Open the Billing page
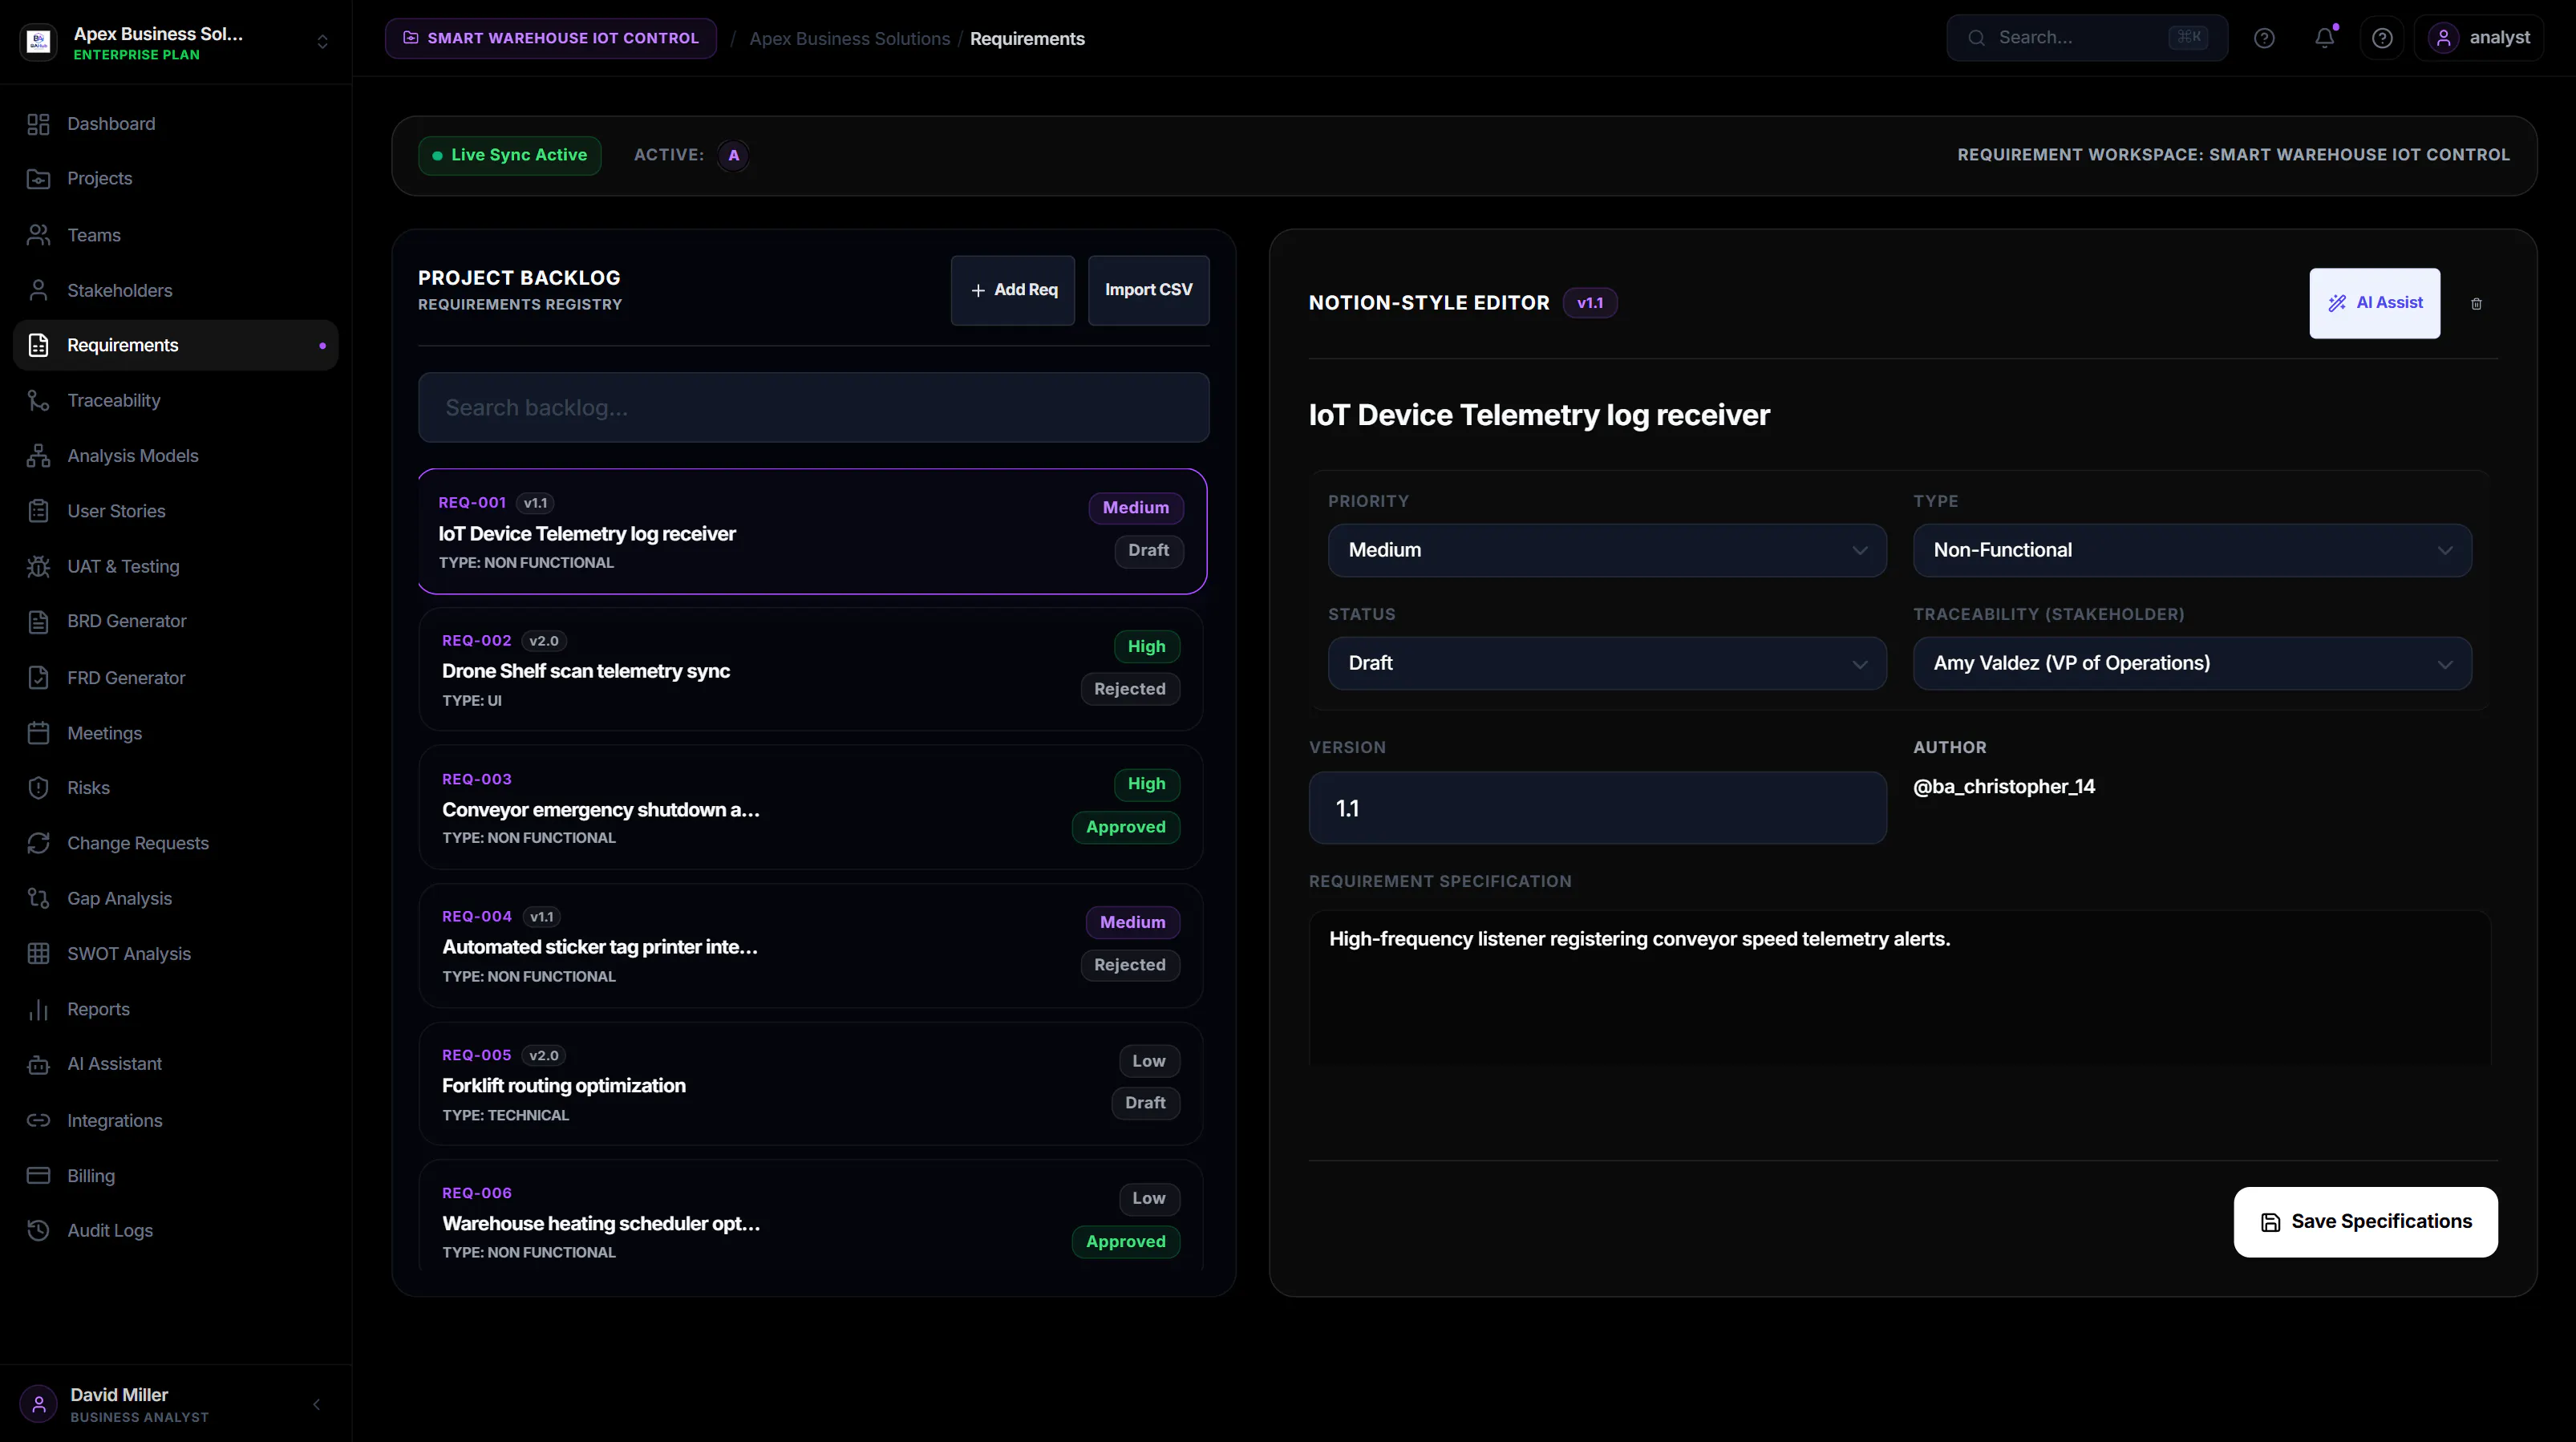This screenshot has height=1442, width=2576. point(175,1176)
